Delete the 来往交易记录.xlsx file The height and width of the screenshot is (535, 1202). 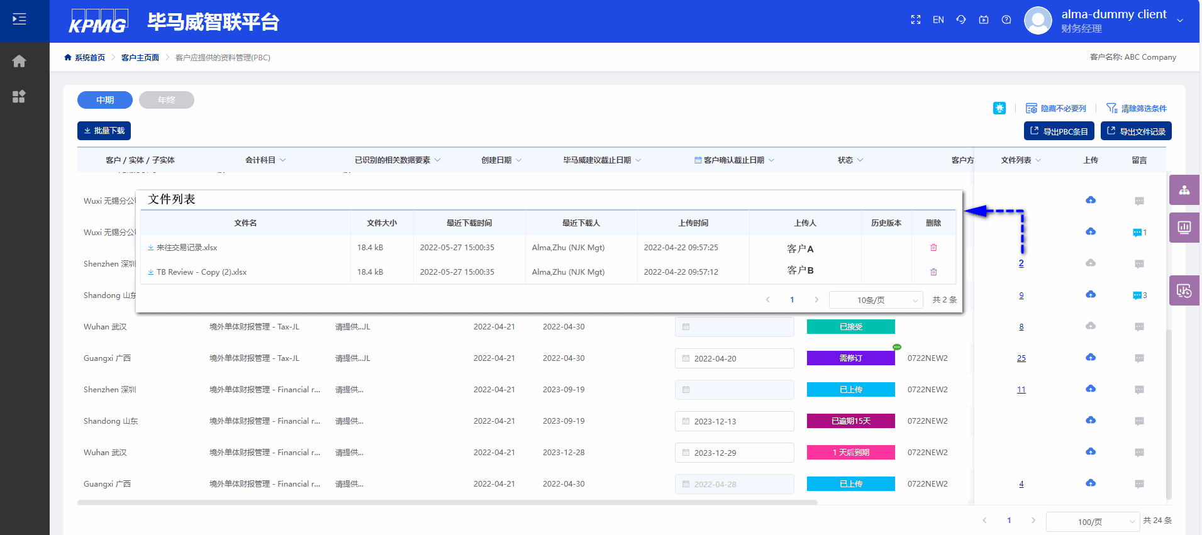[x=933, y=248]
